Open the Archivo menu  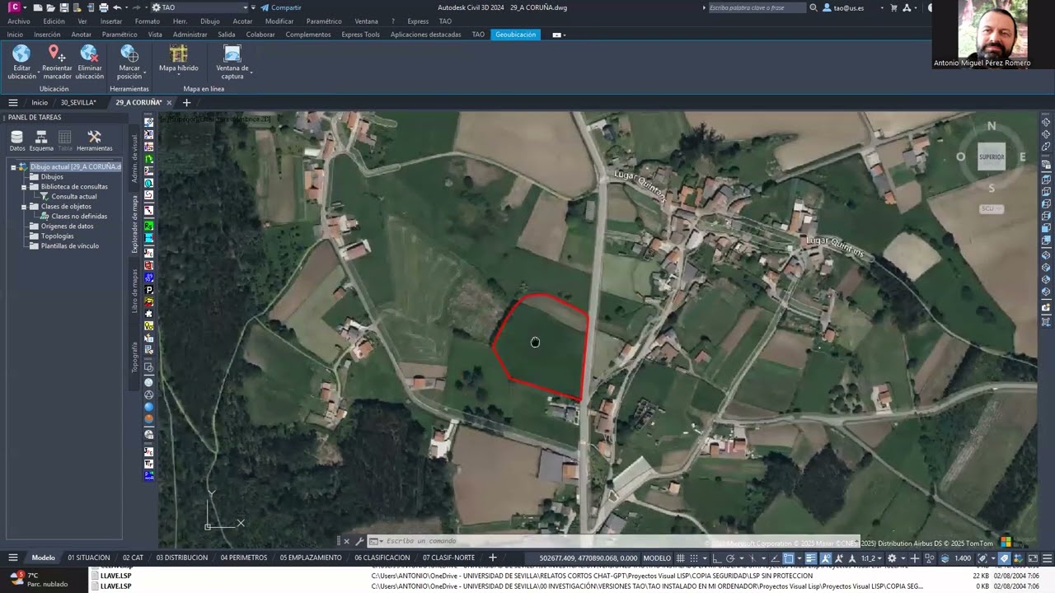coord(18,21)
